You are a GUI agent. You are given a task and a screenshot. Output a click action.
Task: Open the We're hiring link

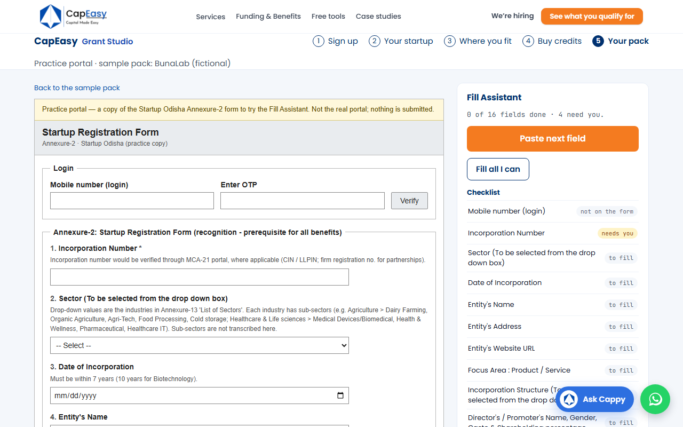512,16
